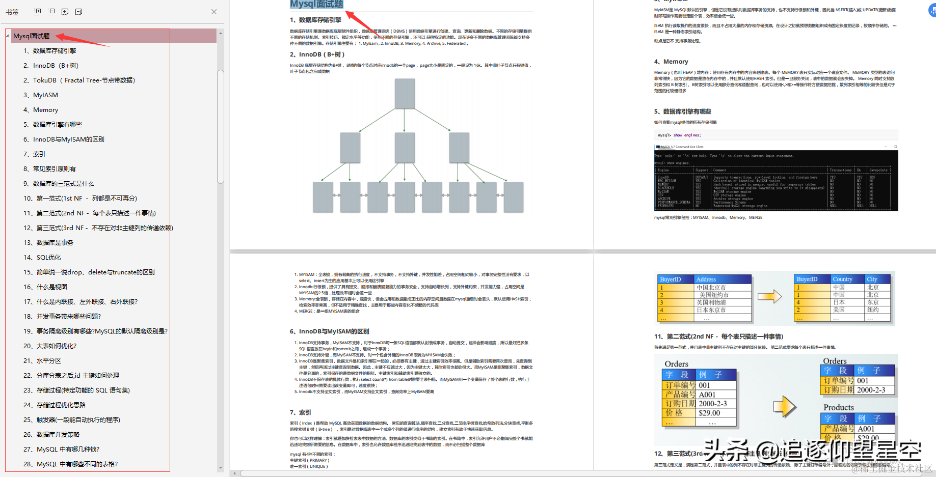
Task: Open bookmark 3、MyIASM
Action: click(x=41, y=95)
